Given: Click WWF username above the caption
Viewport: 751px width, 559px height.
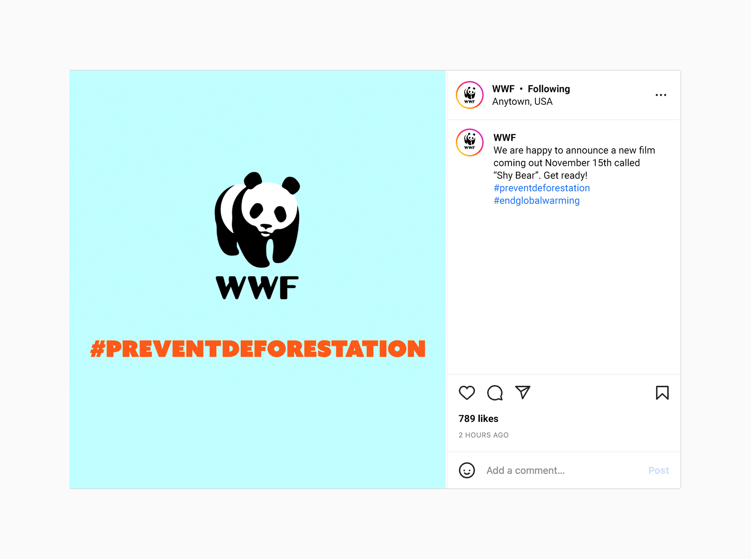Looking at the screenshot, I should coord(505,137).
